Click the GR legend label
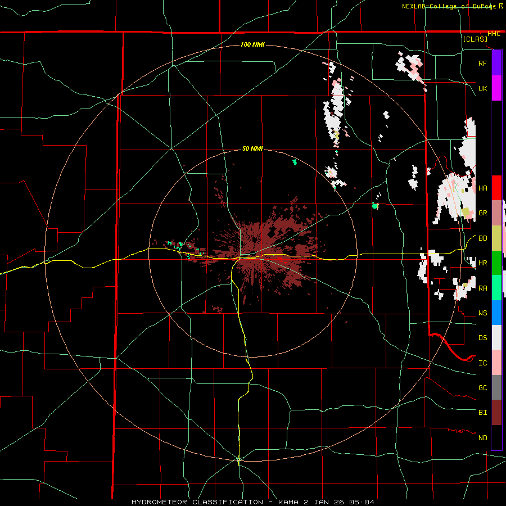 (x=482, y=213)
